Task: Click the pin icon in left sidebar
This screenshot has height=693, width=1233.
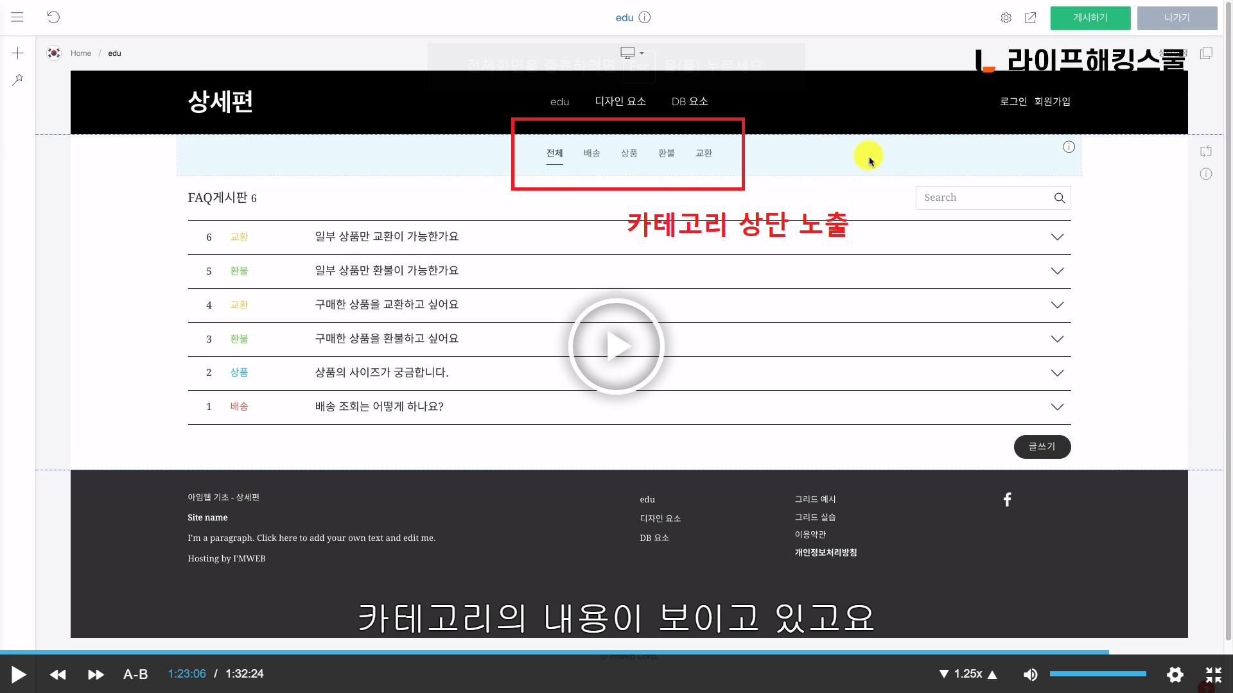Action: coord(18,80)
